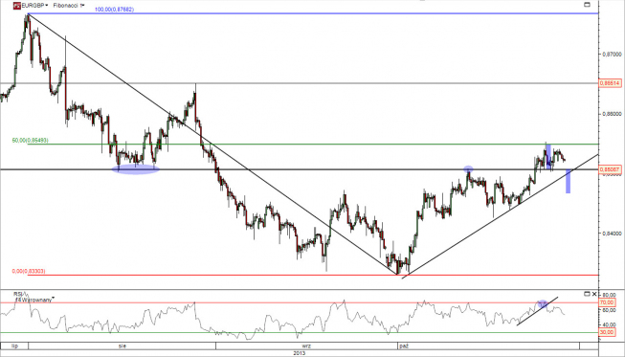The width and height of the screenshot is (625, 357).
Task: Click the 2013 year label on timeline
Action: click(300, 353)
